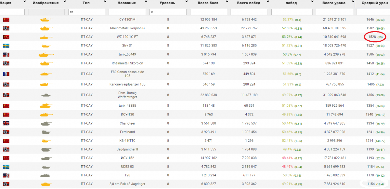Click the total damage '2 998 896' for КВ-4 КТТС
390x189 pixels.
[334, 141]
